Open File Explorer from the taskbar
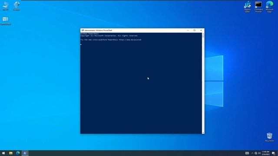Image resolution: width=278 pixels, height=156 pixels. 10,153
